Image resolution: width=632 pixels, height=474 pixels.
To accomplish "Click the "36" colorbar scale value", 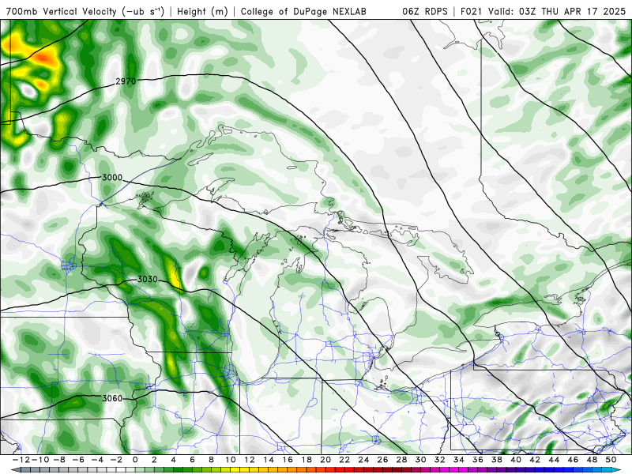I will point(478,460).
